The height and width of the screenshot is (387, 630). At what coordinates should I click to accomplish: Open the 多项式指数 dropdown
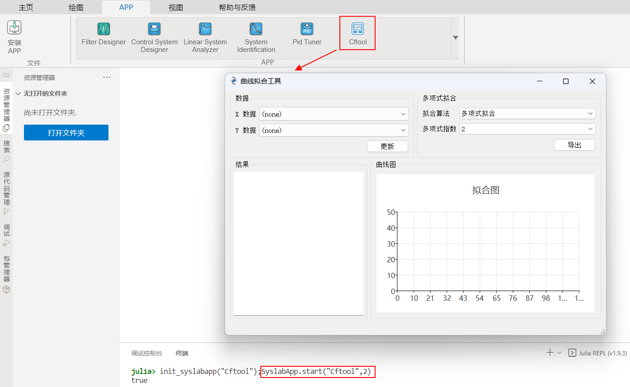point(527,129)
